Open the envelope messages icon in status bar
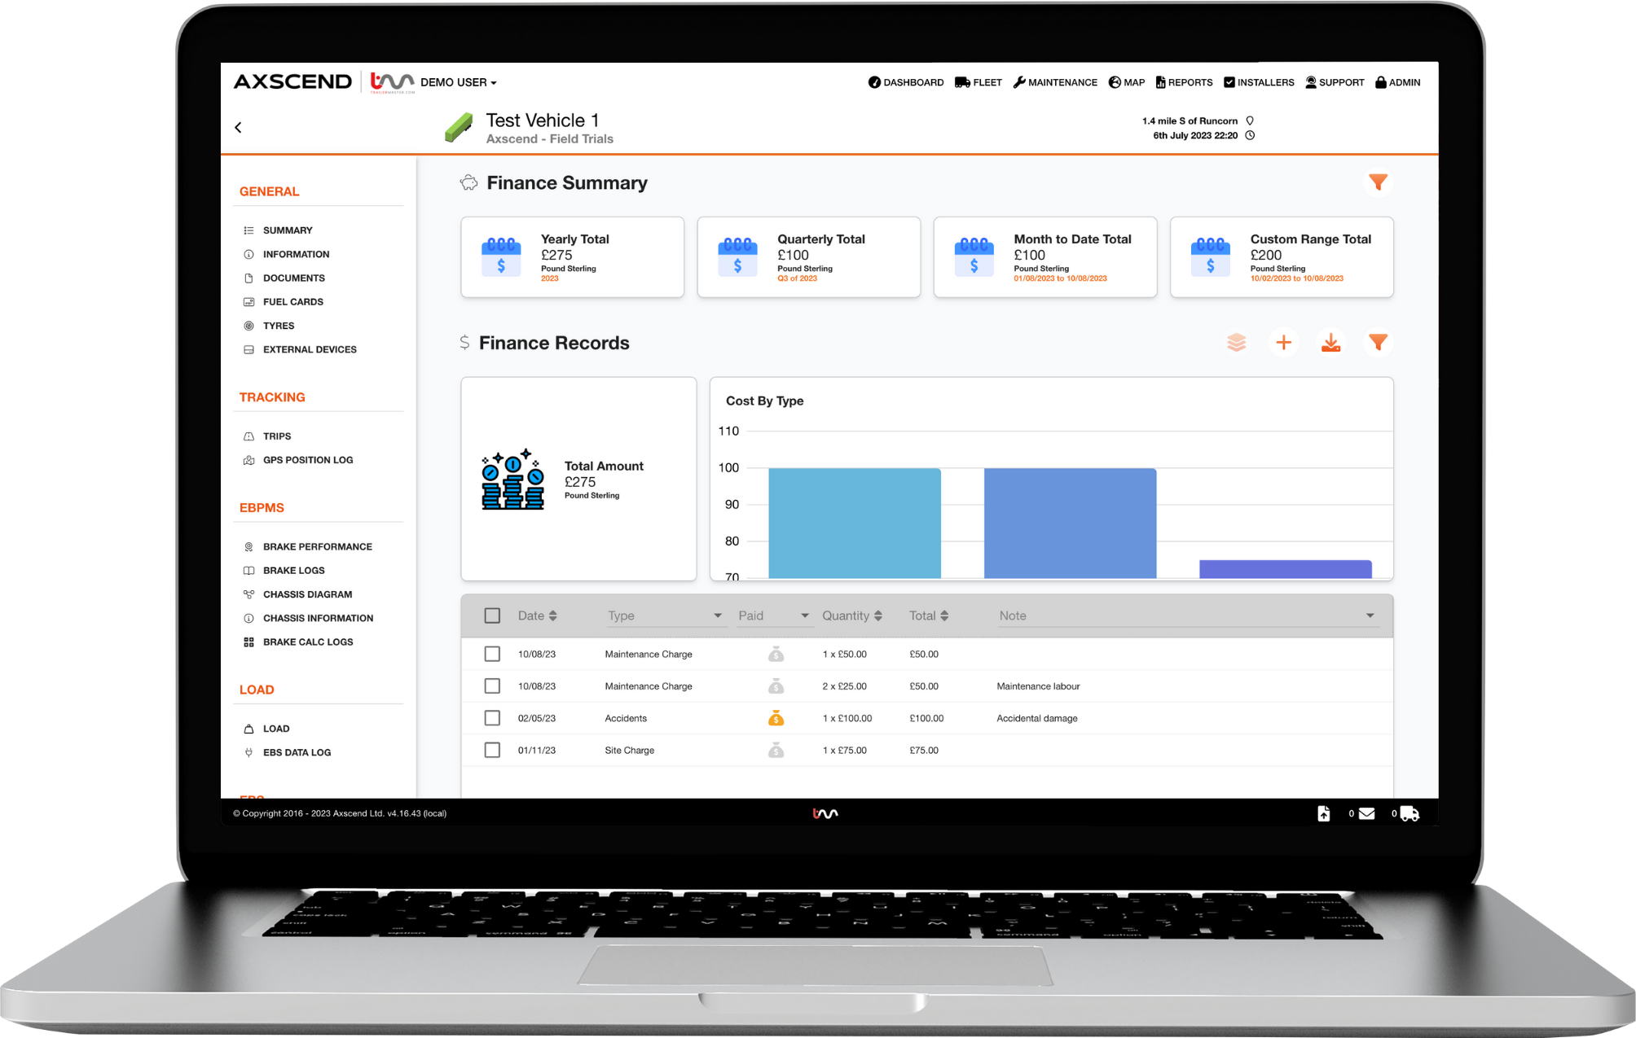 pos(1366,812)
